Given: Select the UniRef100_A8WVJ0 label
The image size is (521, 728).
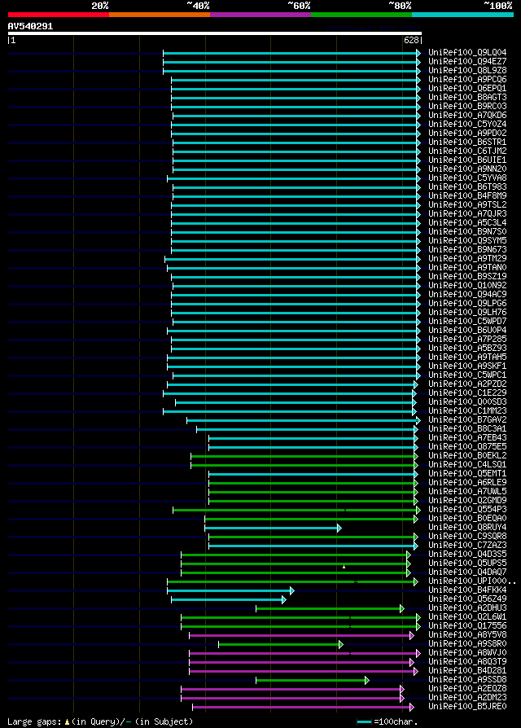Looking at the screenshot, I should point(467,652).
